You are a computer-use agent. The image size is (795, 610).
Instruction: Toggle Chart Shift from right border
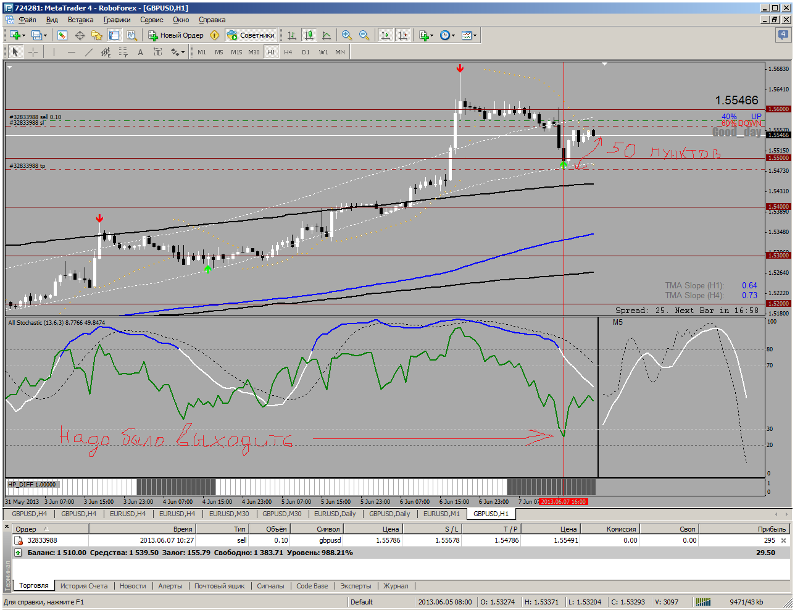(x=403, y=35)
